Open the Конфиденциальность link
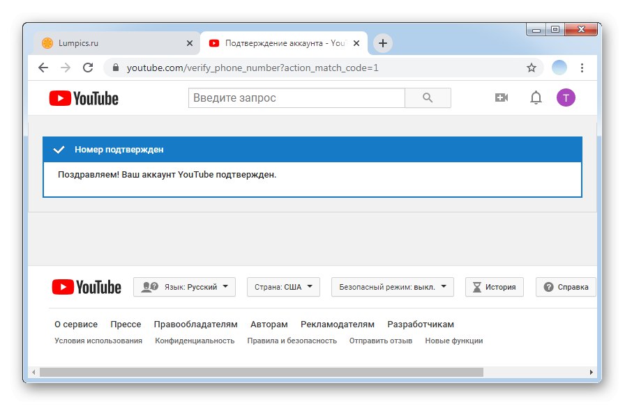Viewport: 625px width, 406px height. [x=195, y=341]
